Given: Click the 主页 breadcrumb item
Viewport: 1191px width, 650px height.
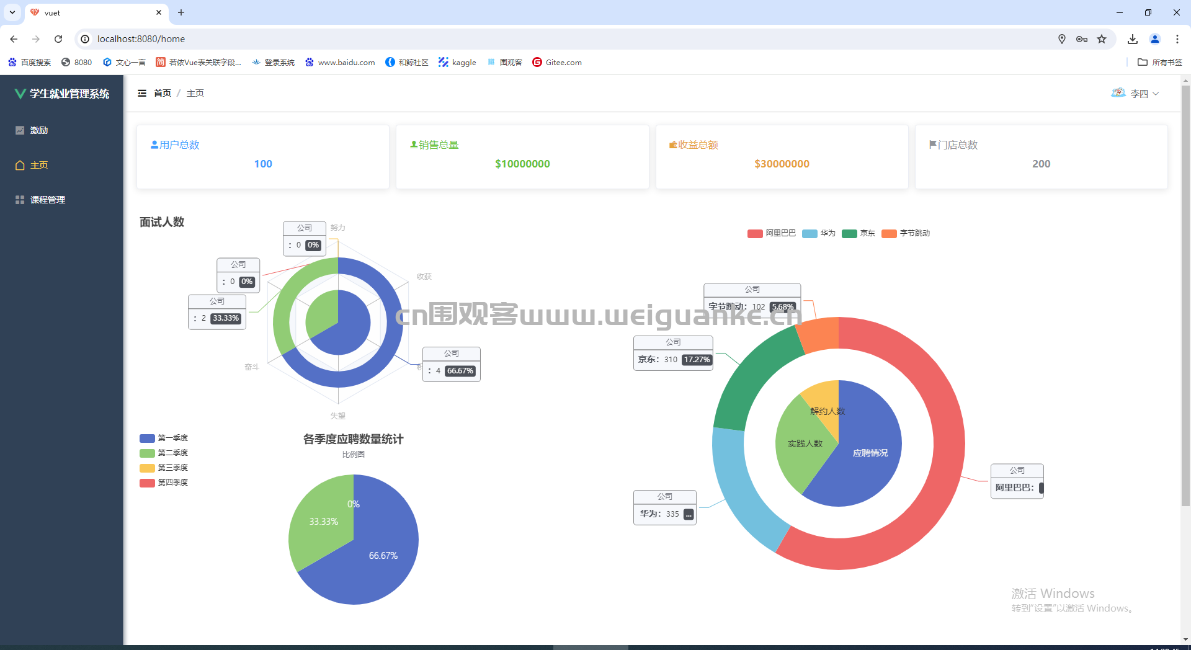Looking at the screenshot, I should coord(195,93).
